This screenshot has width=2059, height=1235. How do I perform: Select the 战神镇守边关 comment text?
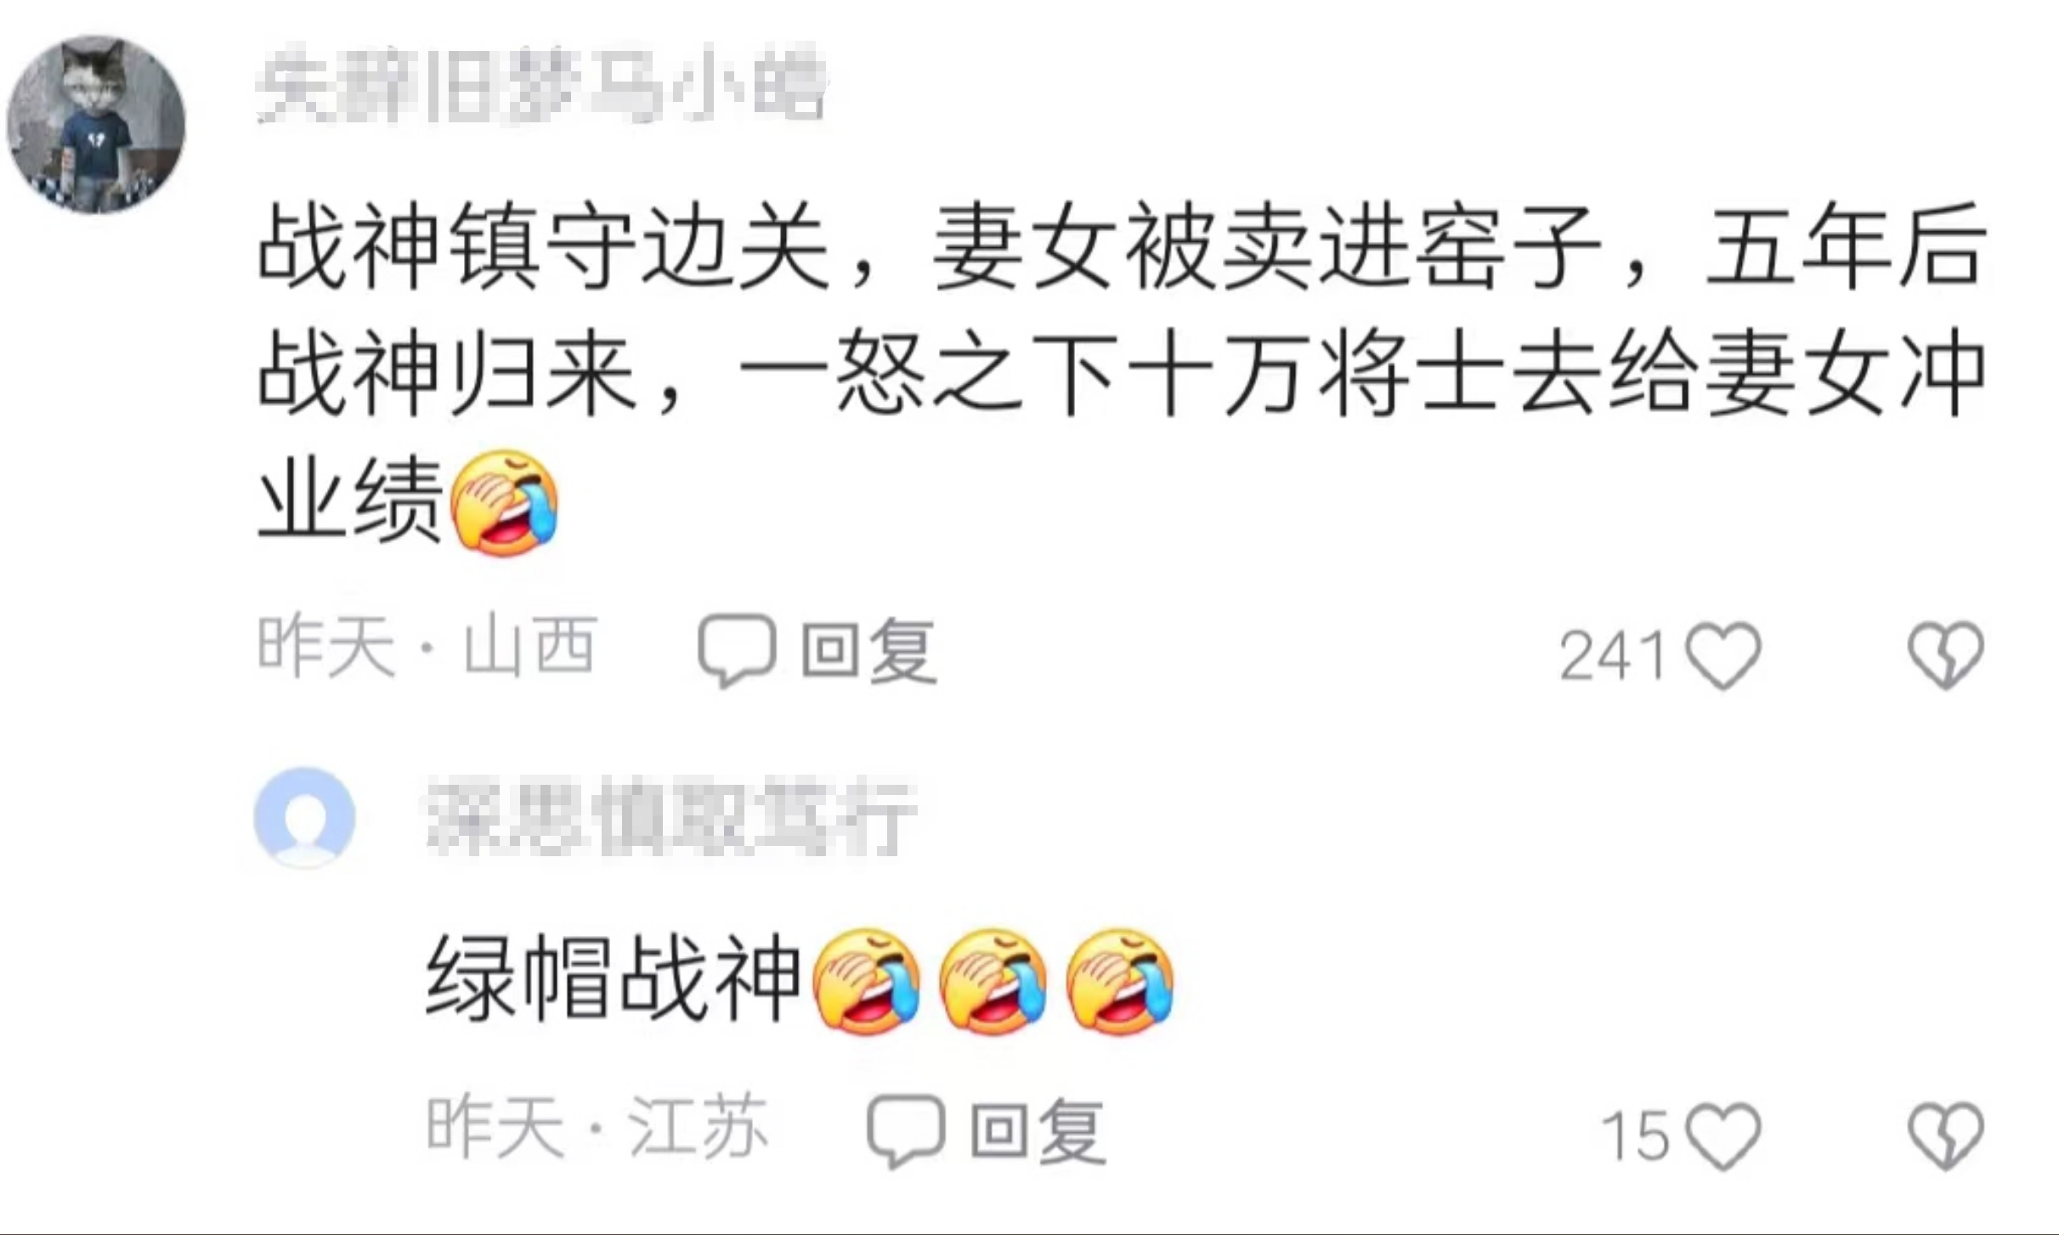click(1122, 371)
